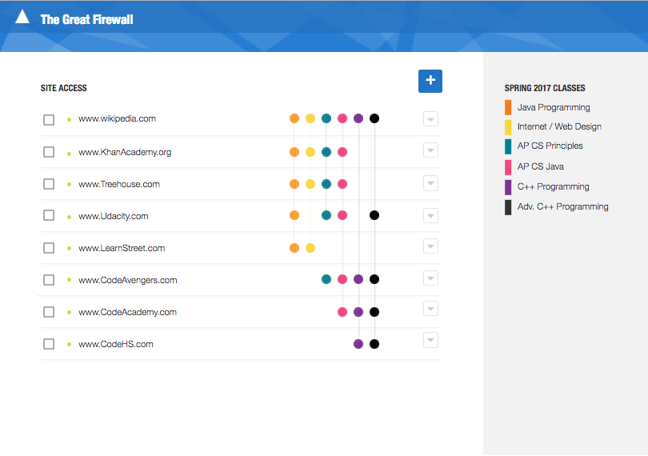Screen dimensions: 648x456
Task: Click the teal dot in CodeAvengers row
Action: (326, 279)
